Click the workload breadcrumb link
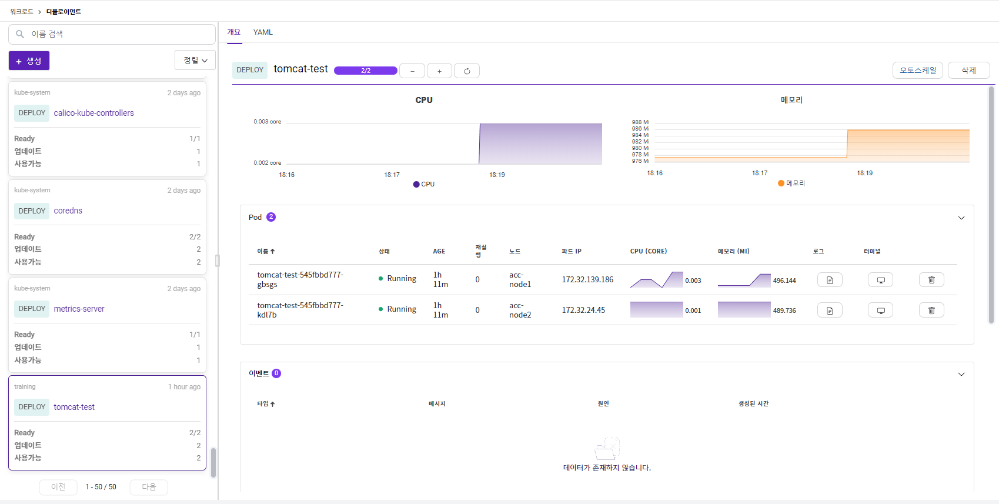The height and width of the screenshot is (504, 999). click(22, 12)
